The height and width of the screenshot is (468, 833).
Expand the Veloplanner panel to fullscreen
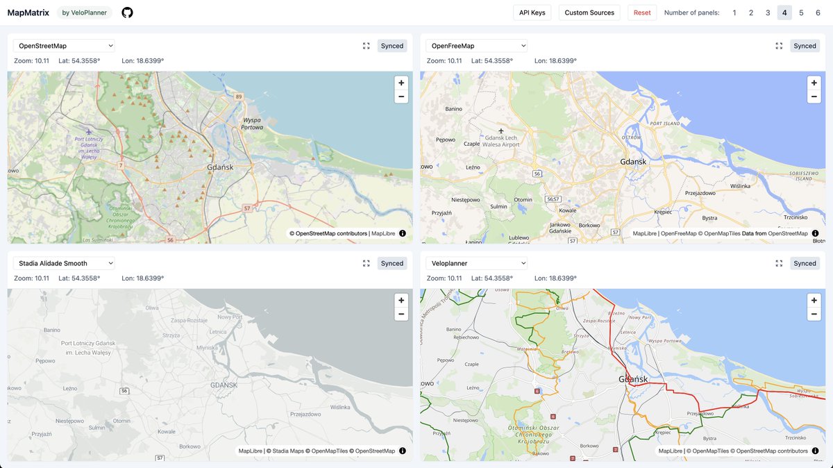click(x=779, y=263)
